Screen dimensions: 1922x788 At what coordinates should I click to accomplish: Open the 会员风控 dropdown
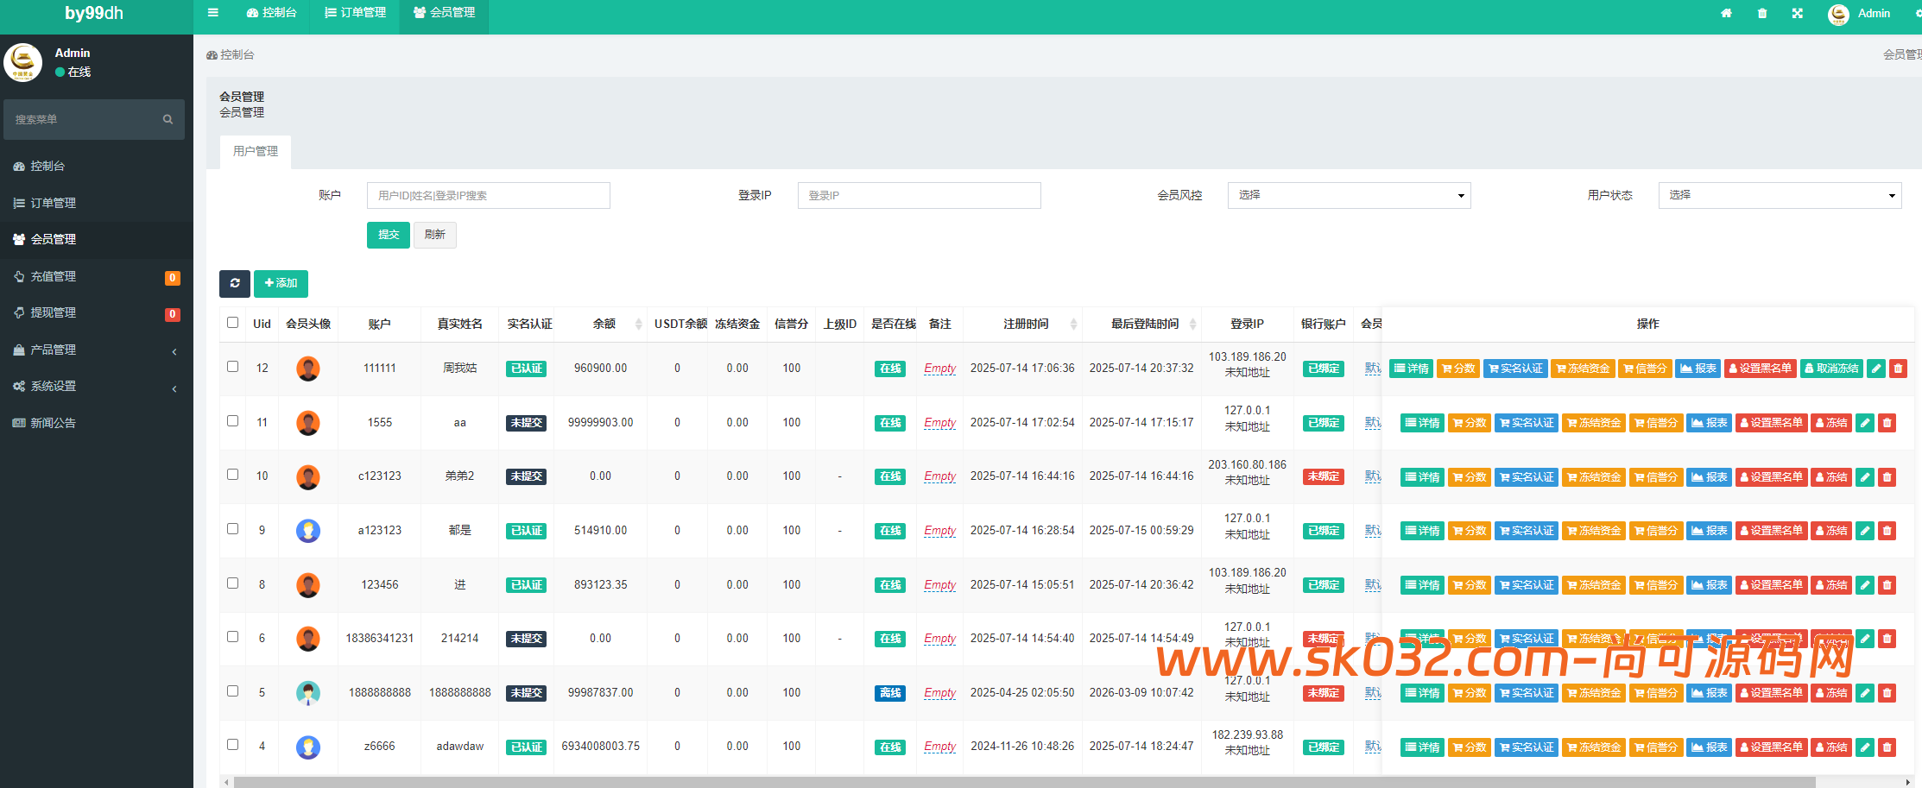click(1349, 196)
